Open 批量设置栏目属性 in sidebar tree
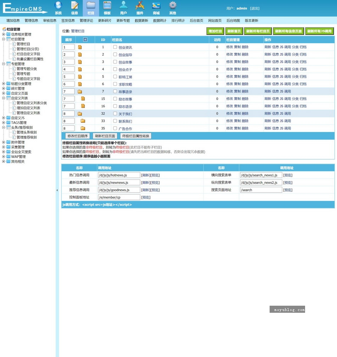 [30, 59]
